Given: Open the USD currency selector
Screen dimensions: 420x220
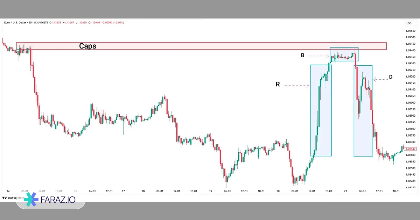Looking at the screenshot, I should [409, 23].
